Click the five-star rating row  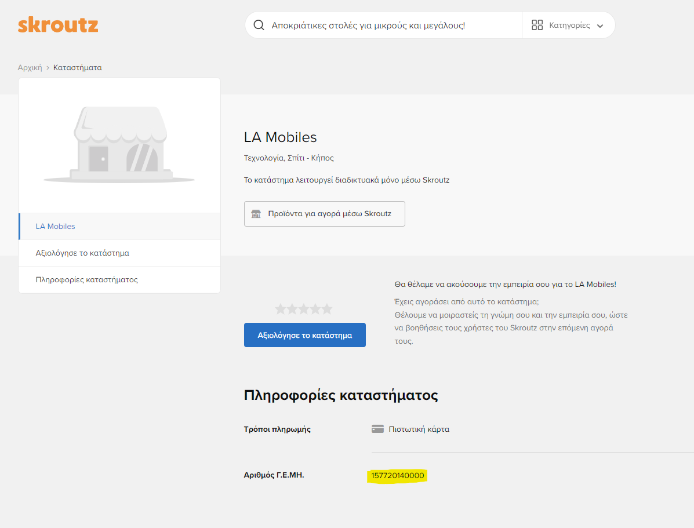[304, 309]
